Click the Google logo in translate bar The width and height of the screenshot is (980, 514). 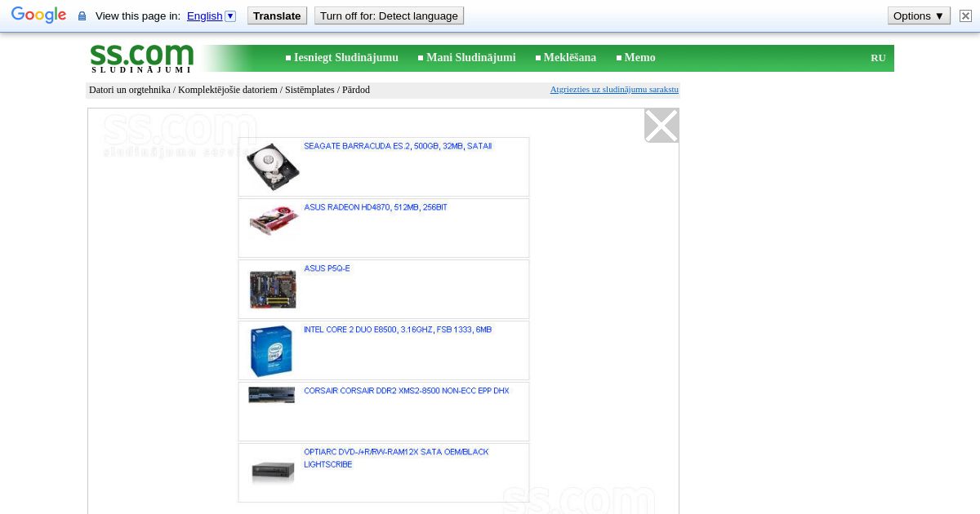tap(38, 16)
